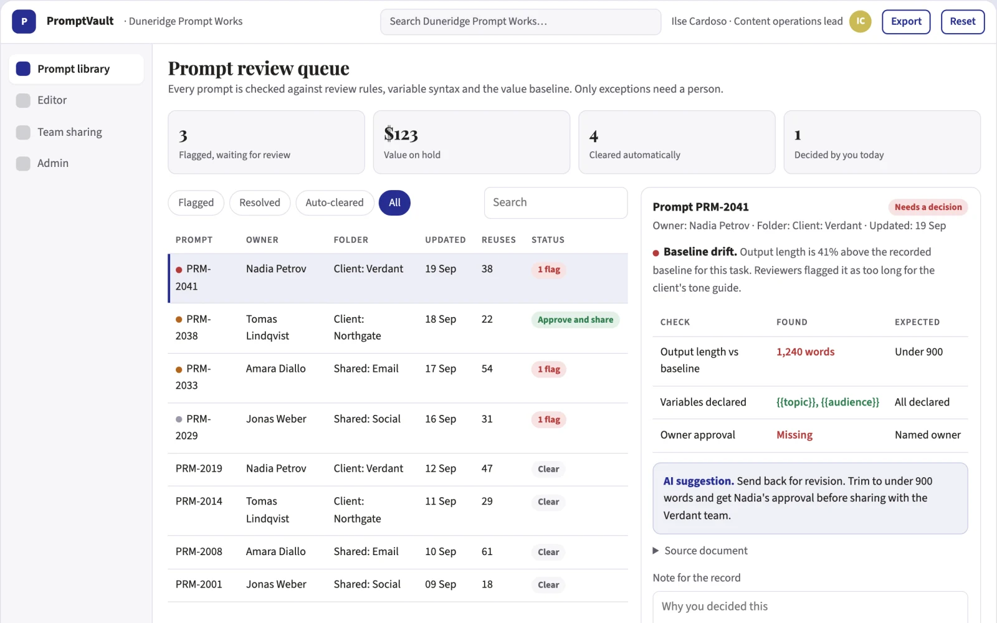
Task: Click the STATUS column header
Action: tap(548, 240)
